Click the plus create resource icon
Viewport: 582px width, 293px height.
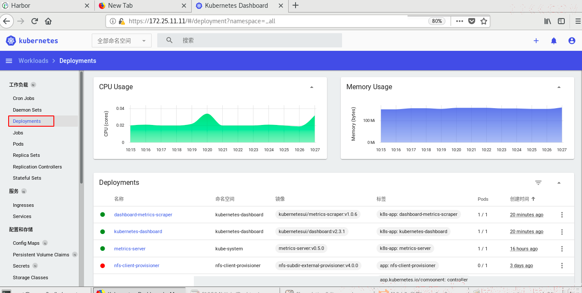[536, 41]
